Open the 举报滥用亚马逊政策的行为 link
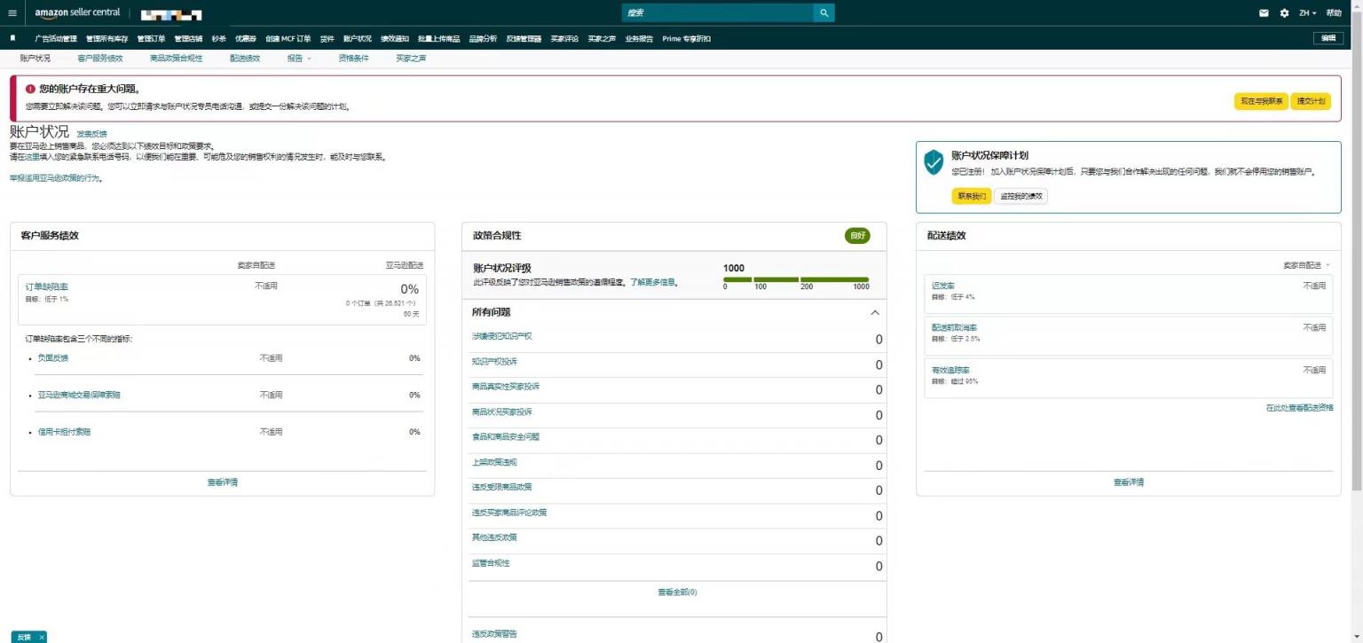Viewport: 1363px width, 643px height. (x=55, y=178)
